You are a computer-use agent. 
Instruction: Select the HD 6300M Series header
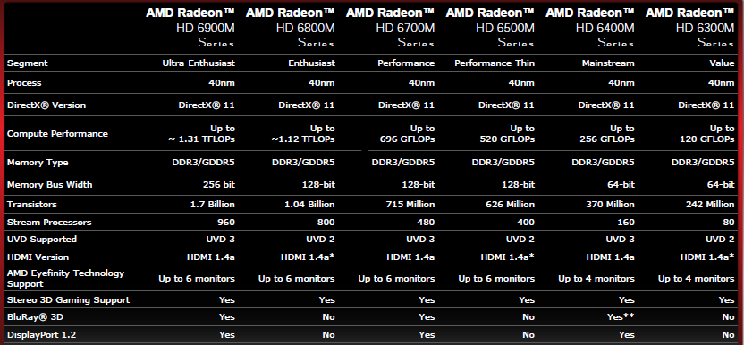tap(690, 28)
